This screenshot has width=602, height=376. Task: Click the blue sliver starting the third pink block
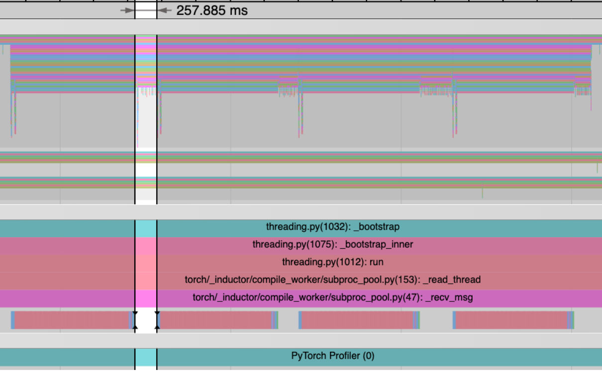tap(300, 320)
